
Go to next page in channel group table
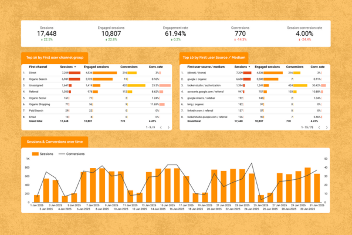click(x=168, y=126)
